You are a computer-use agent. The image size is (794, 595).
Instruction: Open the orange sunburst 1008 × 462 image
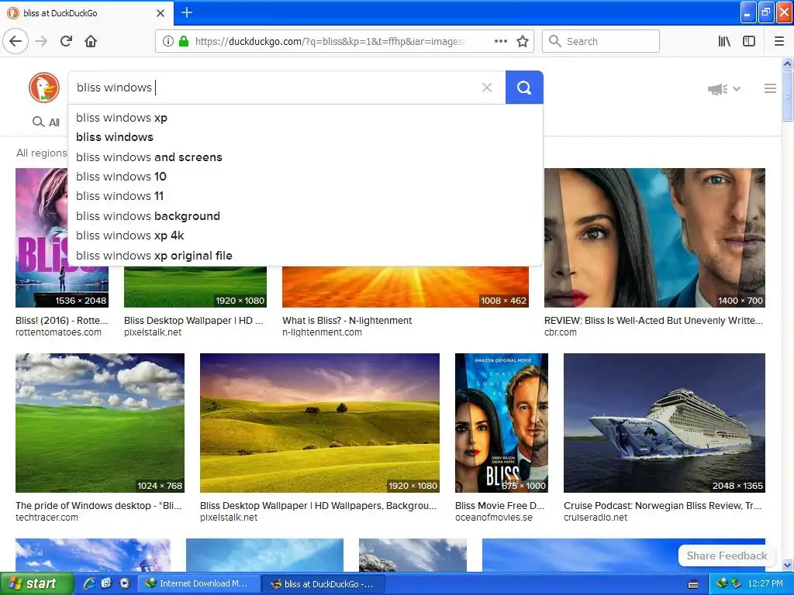coord(405,287)
